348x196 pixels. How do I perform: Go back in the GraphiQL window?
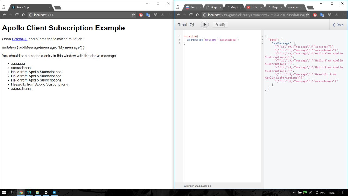[178, 15]
